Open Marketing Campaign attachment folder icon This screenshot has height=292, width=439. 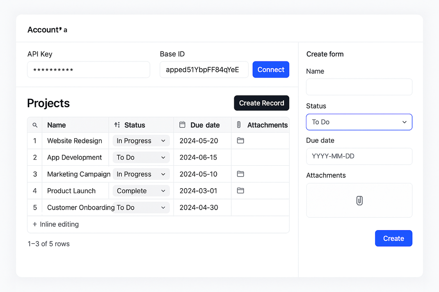click(240, 174)
